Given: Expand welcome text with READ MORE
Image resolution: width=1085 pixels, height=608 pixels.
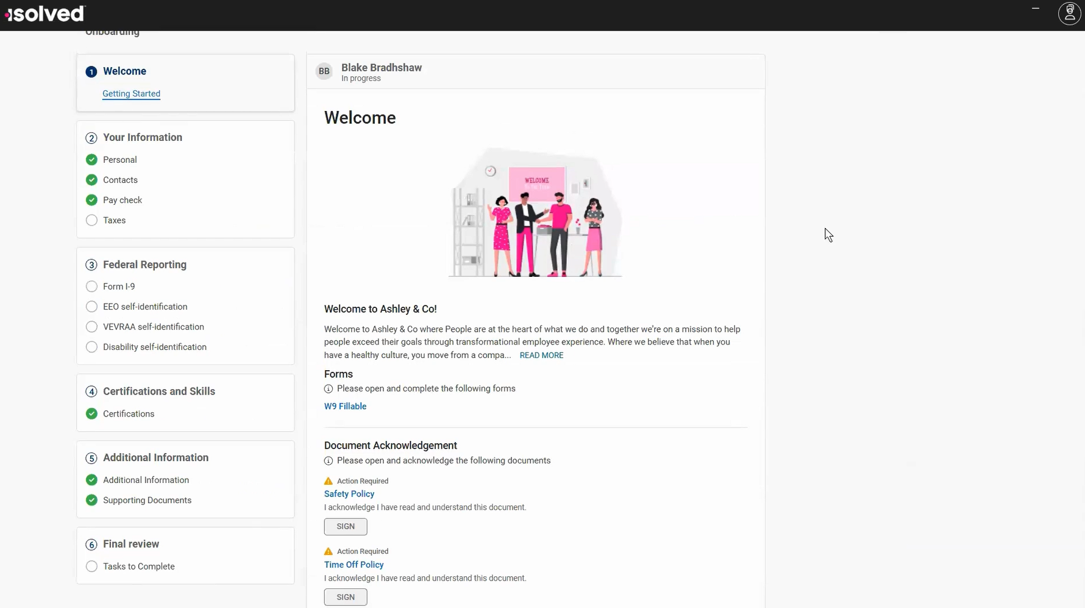Looking at the screenshot, I should click(541, 356).
